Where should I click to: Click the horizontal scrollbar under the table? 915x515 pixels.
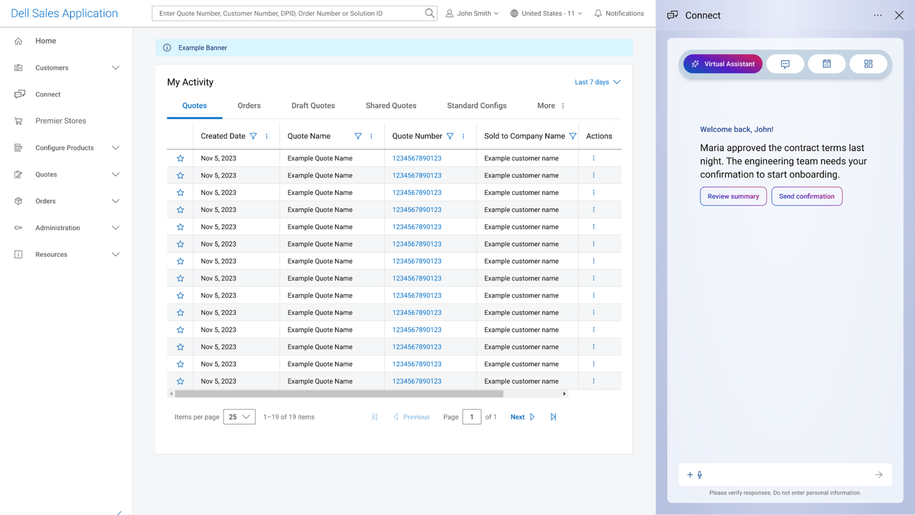[x=339, y=394]
